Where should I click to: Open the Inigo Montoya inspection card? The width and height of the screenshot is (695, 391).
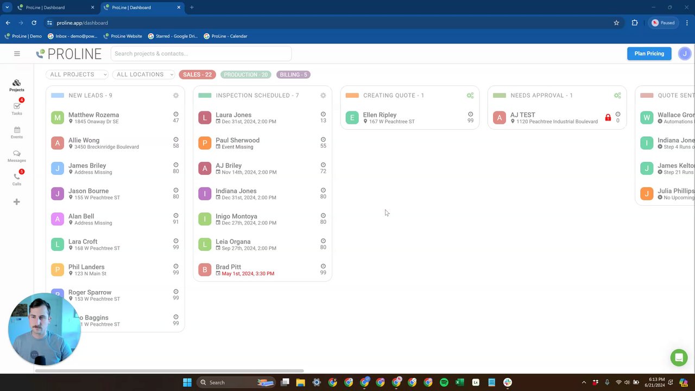click(262, 219)
